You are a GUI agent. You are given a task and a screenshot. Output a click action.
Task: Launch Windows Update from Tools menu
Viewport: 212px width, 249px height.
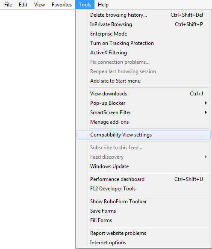144,166
